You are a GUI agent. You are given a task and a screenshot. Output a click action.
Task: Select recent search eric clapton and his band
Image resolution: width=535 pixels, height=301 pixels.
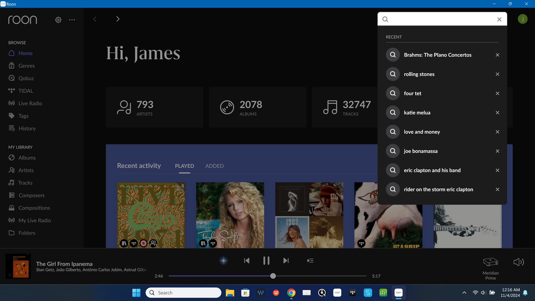coord(432,170)
